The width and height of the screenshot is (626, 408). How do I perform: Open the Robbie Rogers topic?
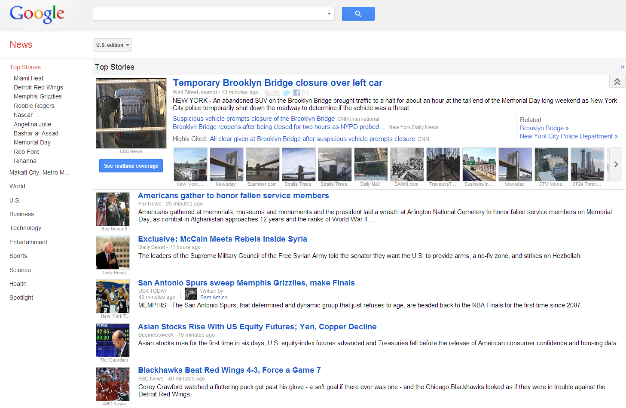[x=34, y=106]
